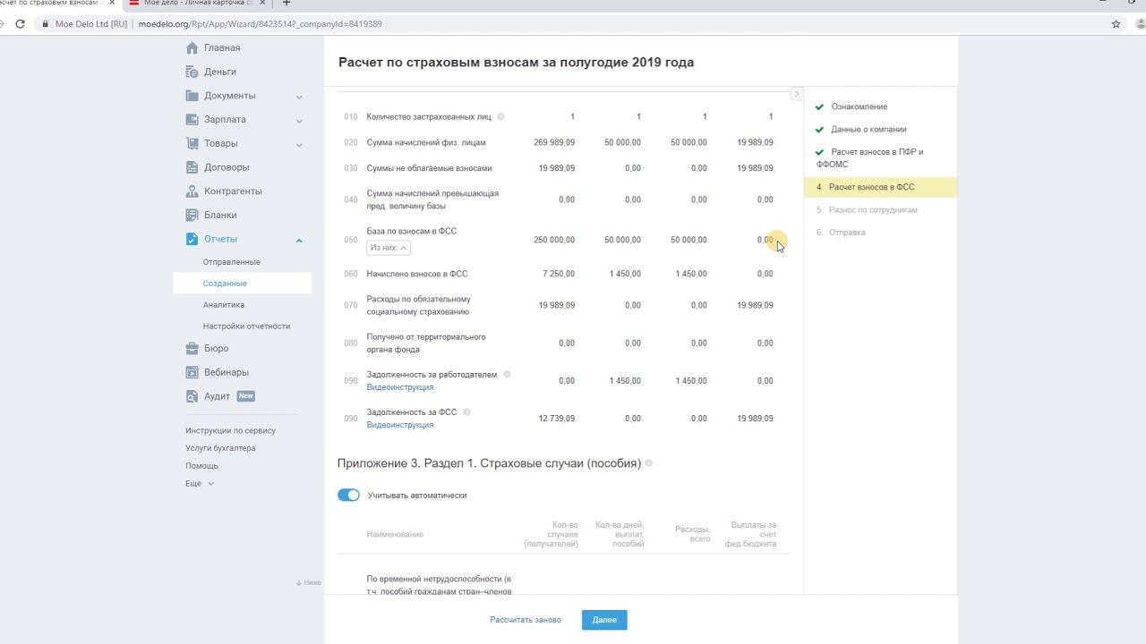Click the Товары icon in sidebar

[x=192, y=143]
